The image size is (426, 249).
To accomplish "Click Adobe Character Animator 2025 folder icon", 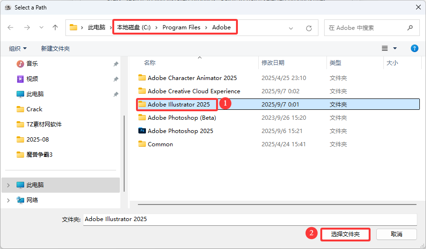I will [142, 78].
